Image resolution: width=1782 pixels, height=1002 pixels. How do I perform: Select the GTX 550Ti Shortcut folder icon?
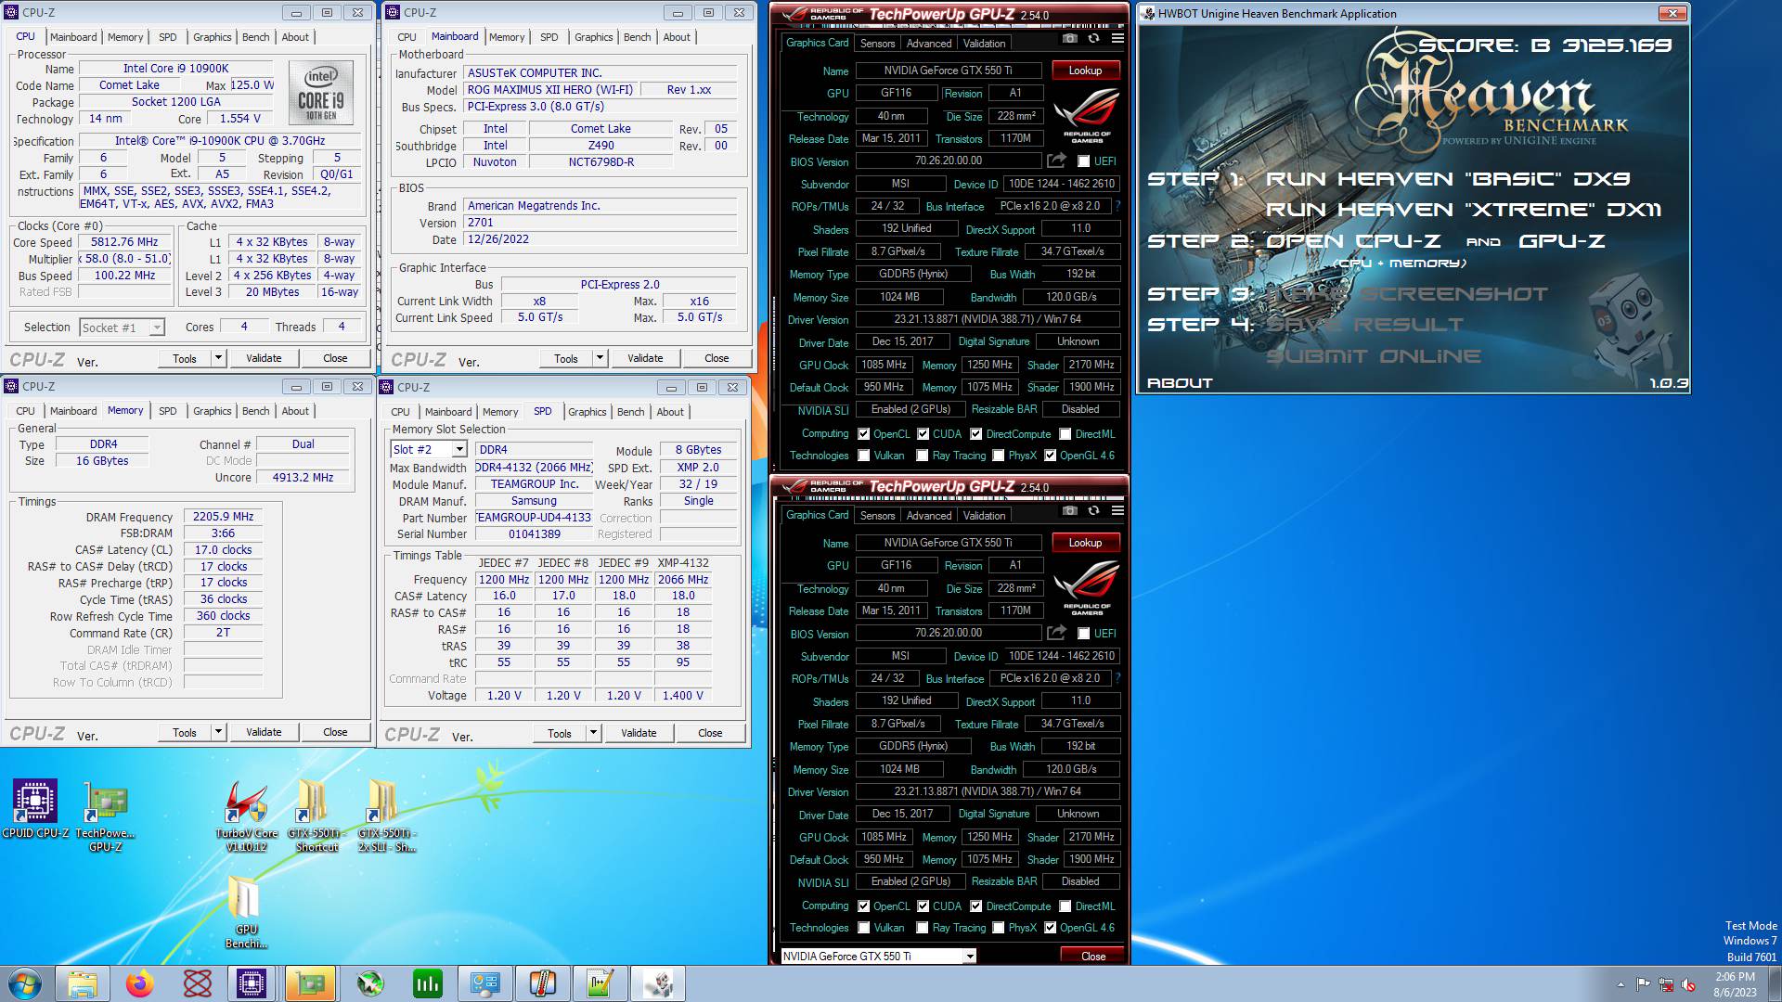[x=316, y=816]
